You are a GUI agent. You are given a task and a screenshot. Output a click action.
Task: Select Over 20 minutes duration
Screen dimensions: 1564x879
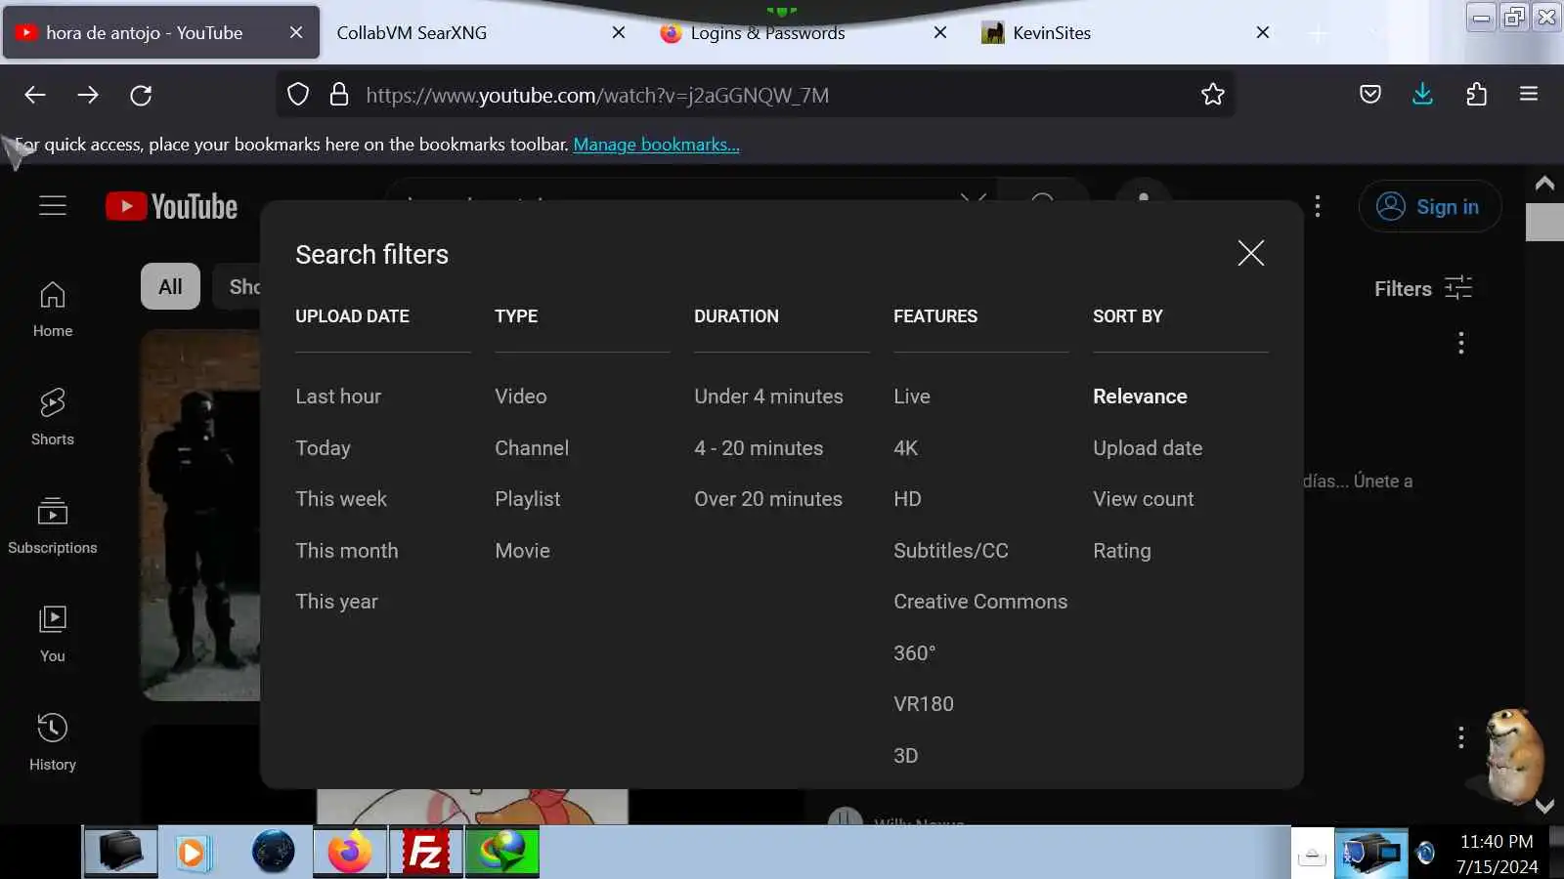[768, 499]
